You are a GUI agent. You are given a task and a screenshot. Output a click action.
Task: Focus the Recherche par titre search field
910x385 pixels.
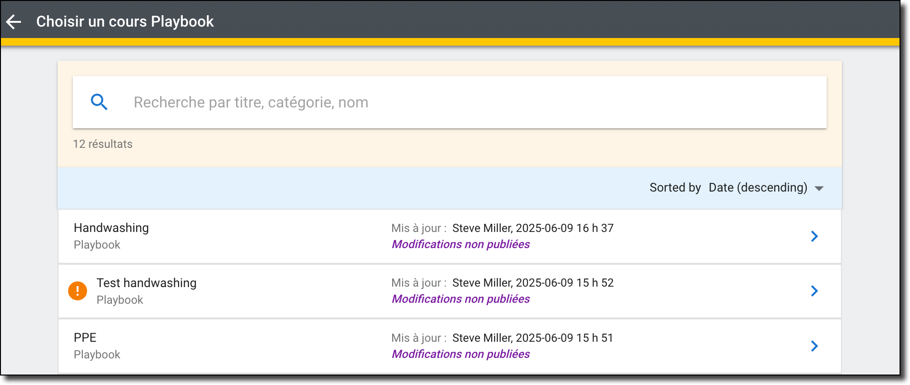449,102
